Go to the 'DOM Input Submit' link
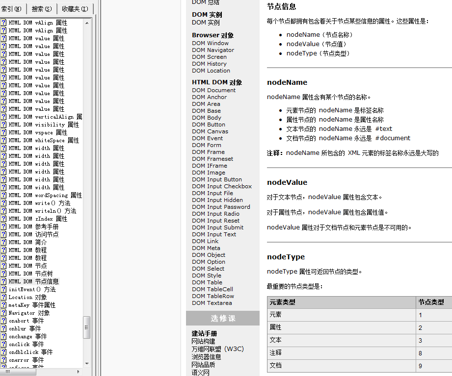This screenshot has height=376, width=452. 217,228
